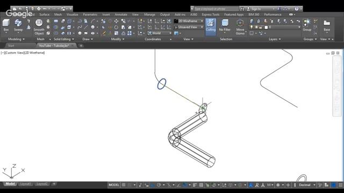This screenshot has height=193, width=344.
Task: Open the World UCS dropdown
Action: (160, 33)
